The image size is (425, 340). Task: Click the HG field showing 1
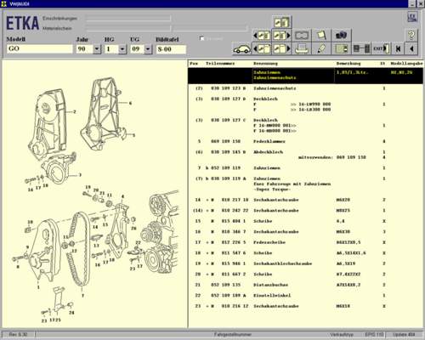tap(111, 49)
